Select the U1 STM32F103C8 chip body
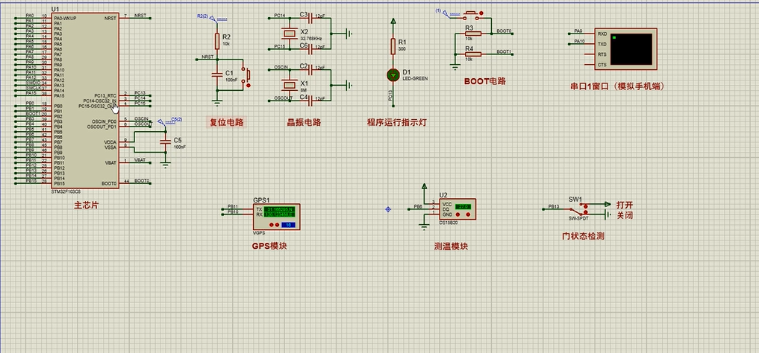Screen dimensions: 759x353 85,101
